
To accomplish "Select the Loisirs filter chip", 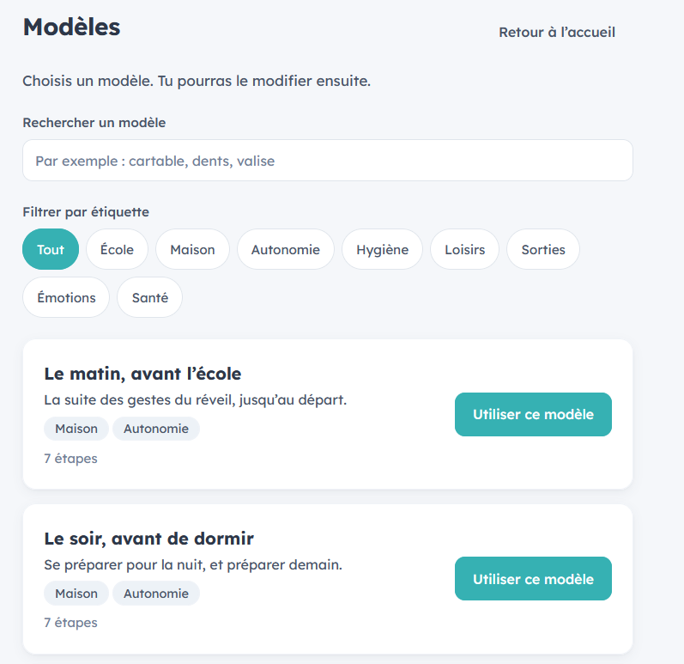I will (x=464, y=249).
